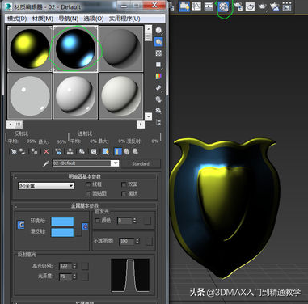Open the 实用程序(U) menu

(124, 19)
